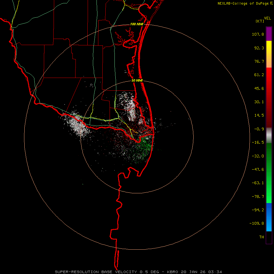Screen dimensions: 274x274
Task: Click the -109.8 velocity scale value
Action: coord(257,223)
